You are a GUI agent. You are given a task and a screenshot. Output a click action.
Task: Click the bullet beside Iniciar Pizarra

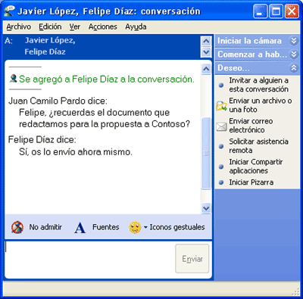[x=221, y=182]
